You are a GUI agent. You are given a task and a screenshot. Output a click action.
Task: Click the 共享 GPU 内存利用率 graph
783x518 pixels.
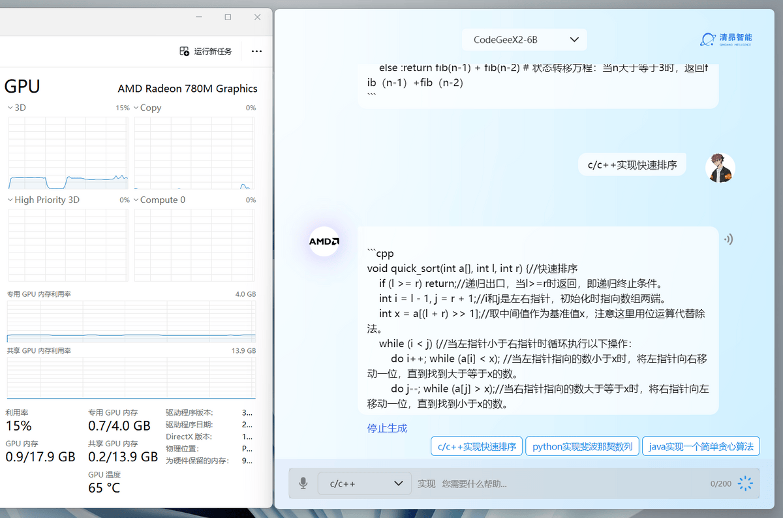click(131, 378)
